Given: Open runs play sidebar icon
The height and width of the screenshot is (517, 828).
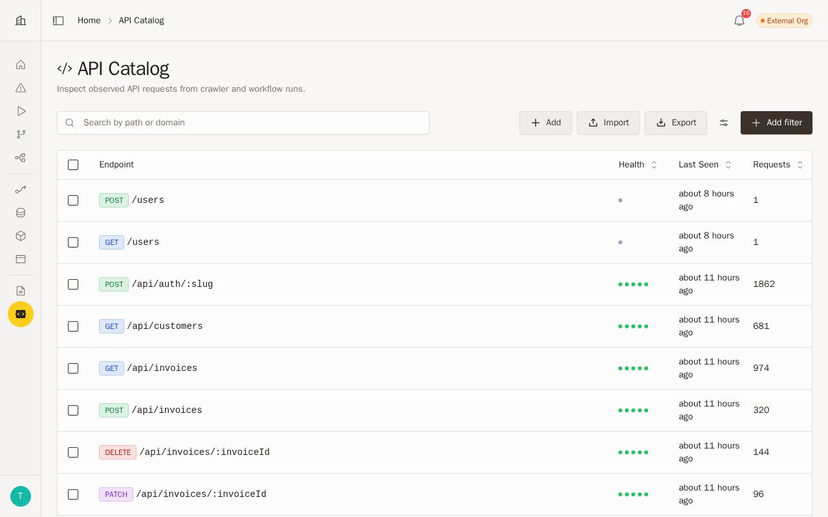Looking at the screenshot, I should [21, 111].
